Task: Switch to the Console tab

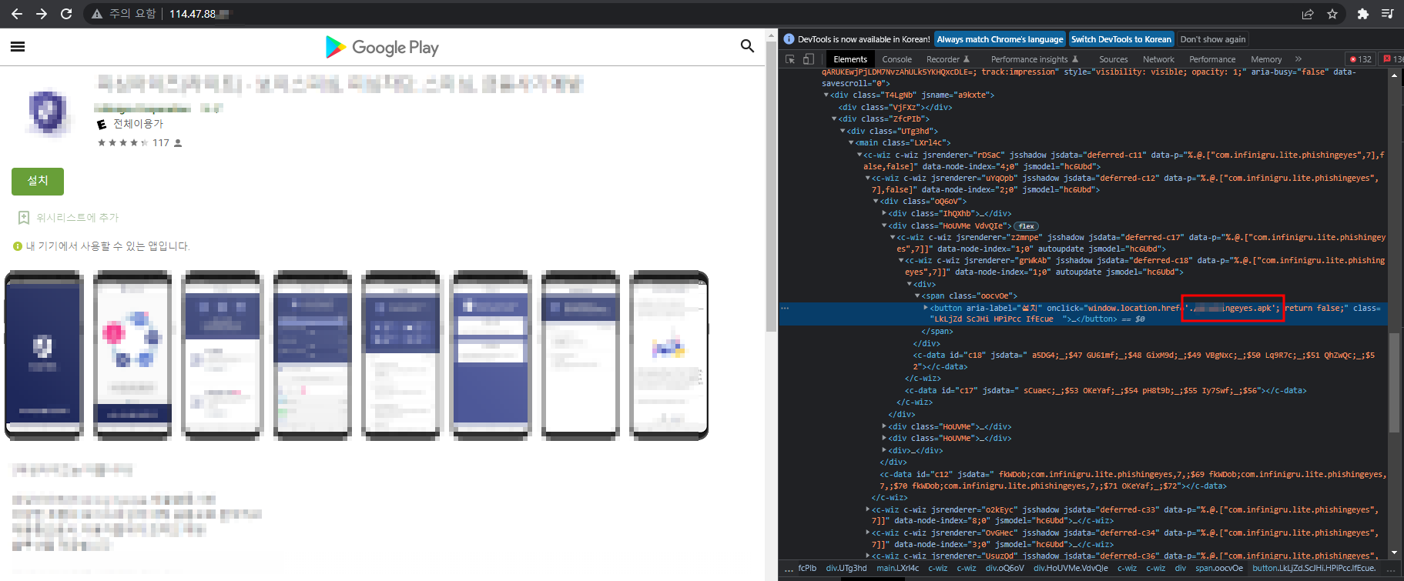Action: [x=896, y=59]
